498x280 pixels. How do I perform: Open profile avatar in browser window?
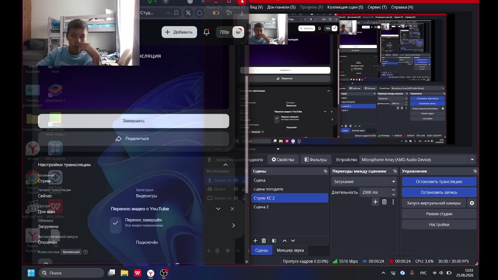238,32
